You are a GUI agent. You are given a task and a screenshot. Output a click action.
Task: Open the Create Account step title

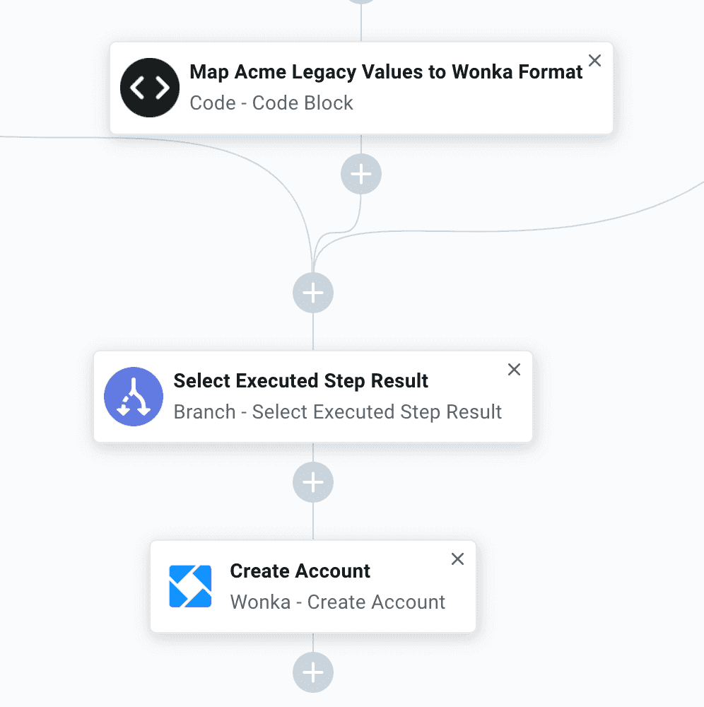tap(300, 571)
